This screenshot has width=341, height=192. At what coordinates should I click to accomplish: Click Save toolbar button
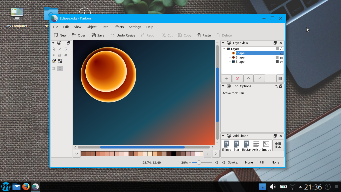click(x=98, y=35)
